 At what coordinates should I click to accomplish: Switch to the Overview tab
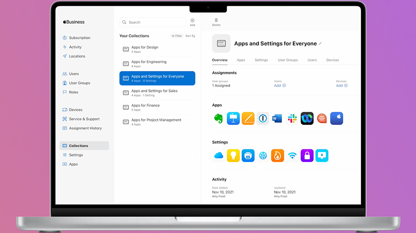[220, 60]
